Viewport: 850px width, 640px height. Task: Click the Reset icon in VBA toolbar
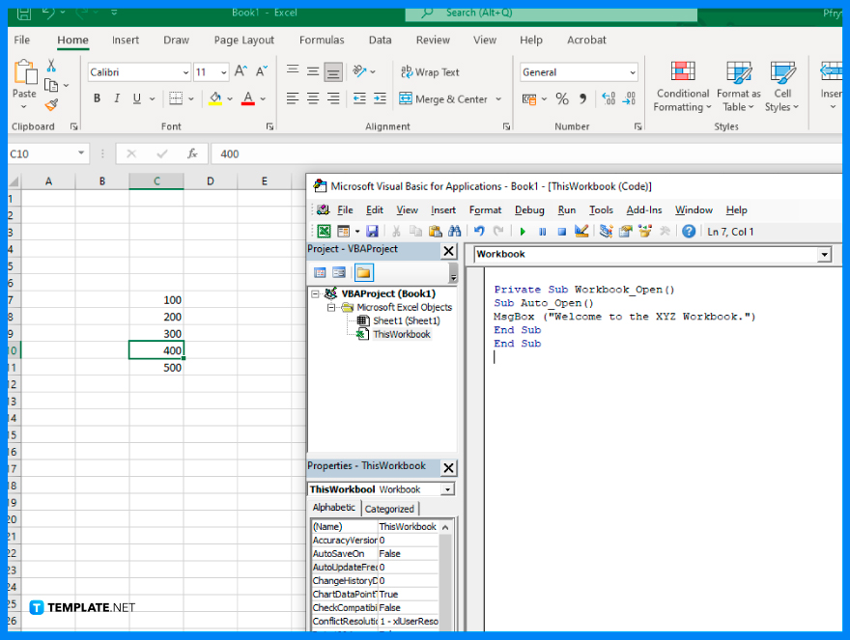click(x=560, y=231)
